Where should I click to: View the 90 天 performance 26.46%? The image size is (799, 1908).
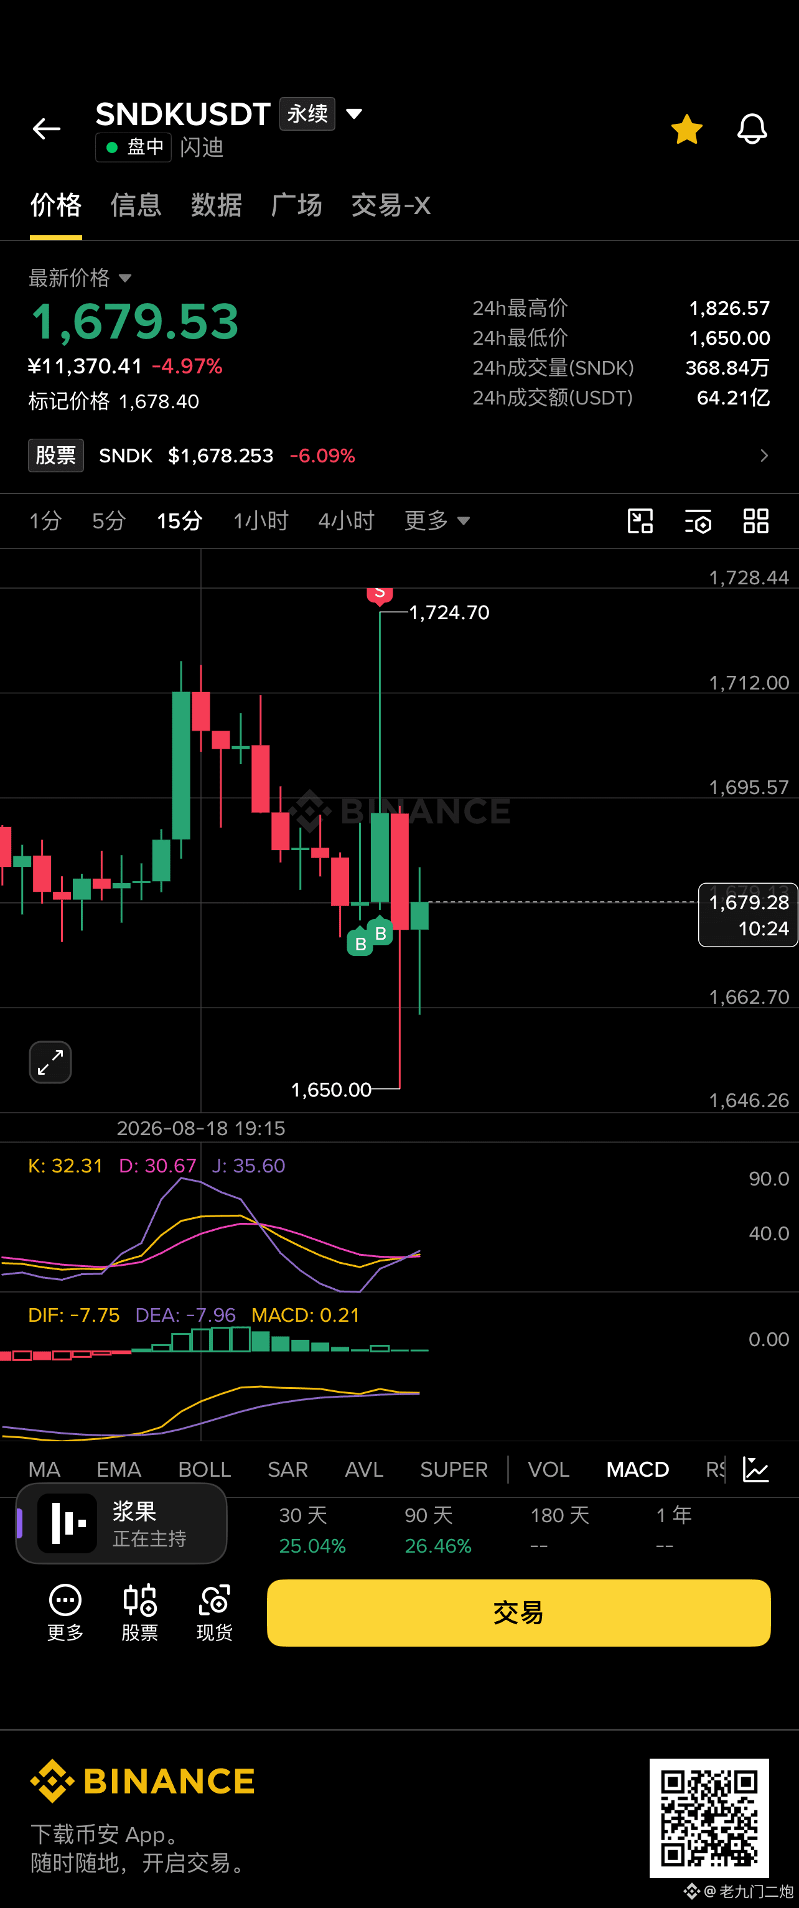[x=437, y=1530]
